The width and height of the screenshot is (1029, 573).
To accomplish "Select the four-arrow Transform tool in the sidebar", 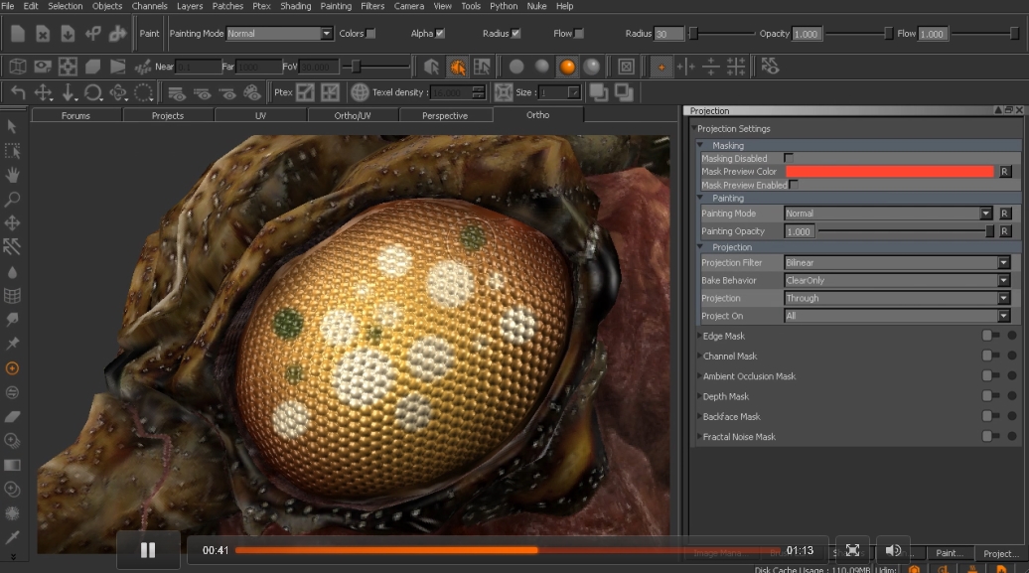I will [x=12, y=223].
